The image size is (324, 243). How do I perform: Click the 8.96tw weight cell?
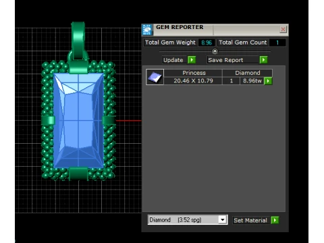pos(252,81)
